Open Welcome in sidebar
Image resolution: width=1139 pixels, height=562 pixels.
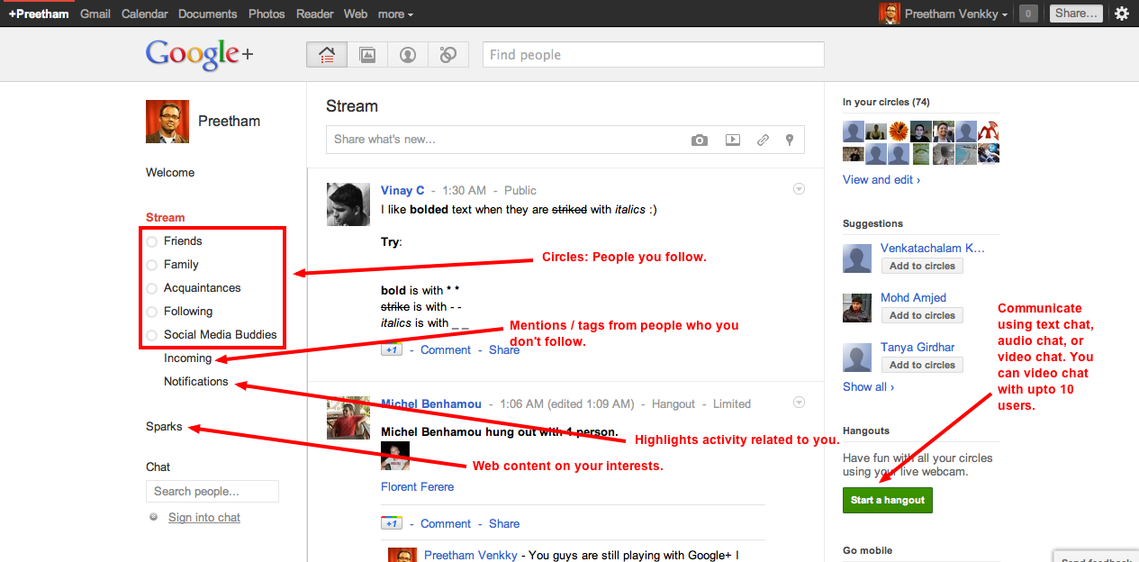click(x=170, y=172)
